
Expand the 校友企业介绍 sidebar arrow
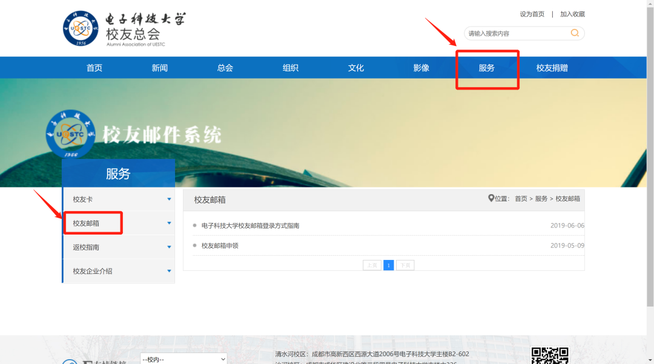169,271
